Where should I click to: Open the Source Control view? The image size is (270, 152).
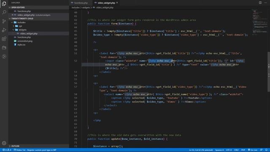coord(4,21)
